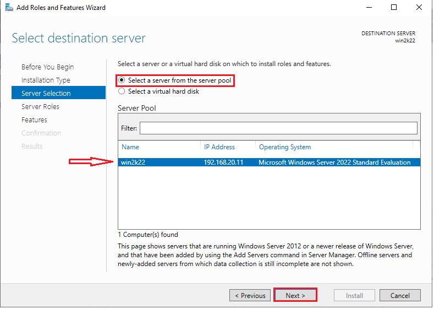
Task: Open the Features step in sidebar
Action: pos(34,120)
